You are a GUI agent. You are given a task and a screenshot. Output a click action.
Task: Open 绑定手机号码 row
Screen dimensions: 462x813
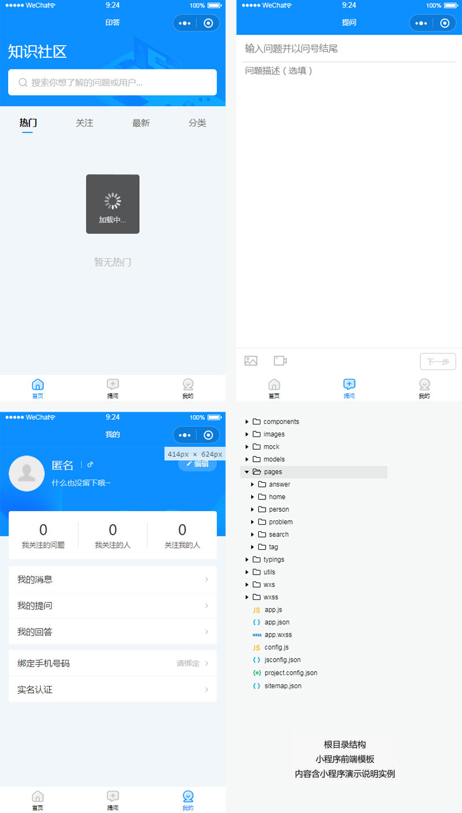click(113, 663)
